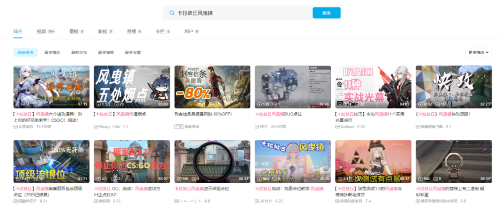Sort results by 最新发布
Image resolution: width=502 pixels, height=213 pixels.
point(79,52)
